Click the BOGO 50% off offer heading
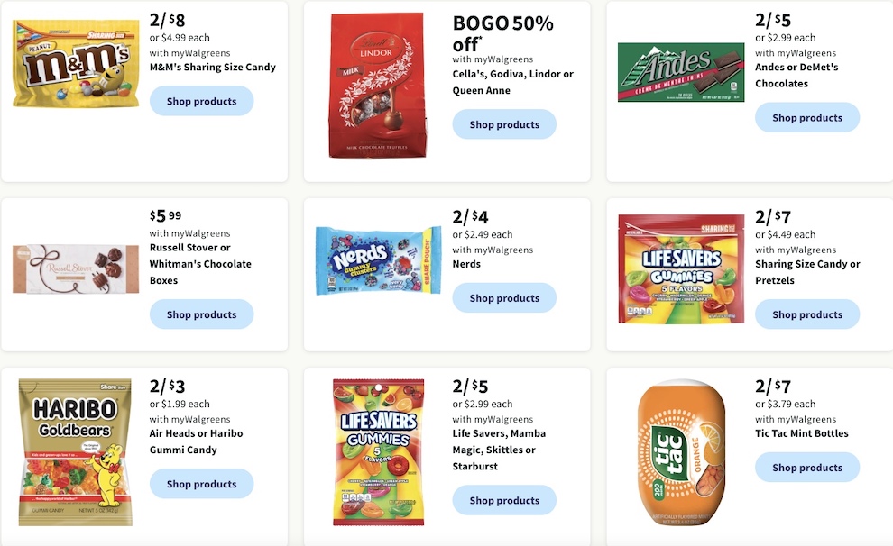893x546 pixels. [x=503, y=33]
